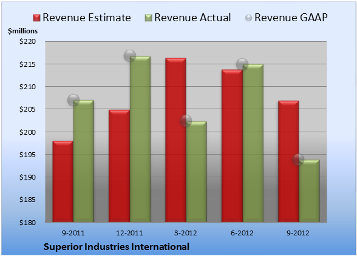357x256 pixels.
Task: Select the Revenue Estimate legend label
Action: coord(87,18)
